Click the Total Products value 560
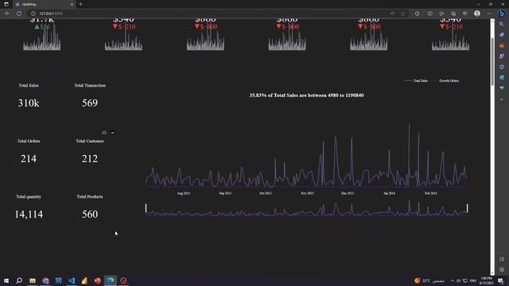The image size is (509, 286). 90,214
